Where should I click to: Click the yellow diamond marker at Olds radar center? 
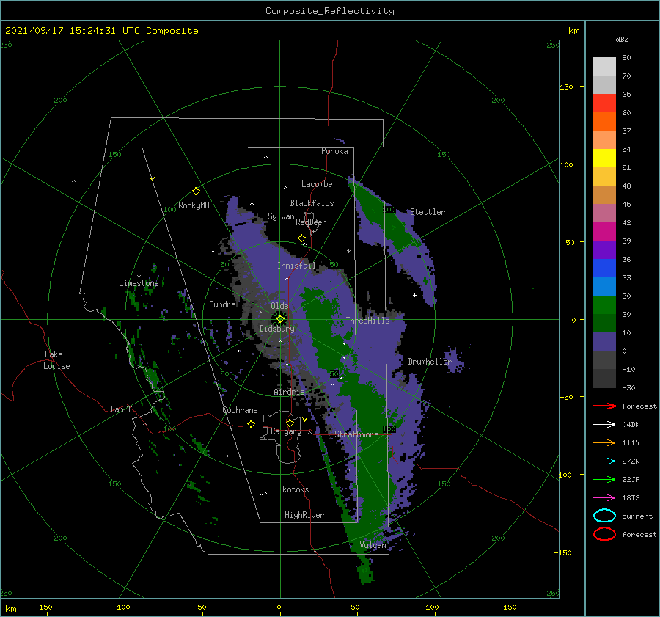click(x=280, y=319)
